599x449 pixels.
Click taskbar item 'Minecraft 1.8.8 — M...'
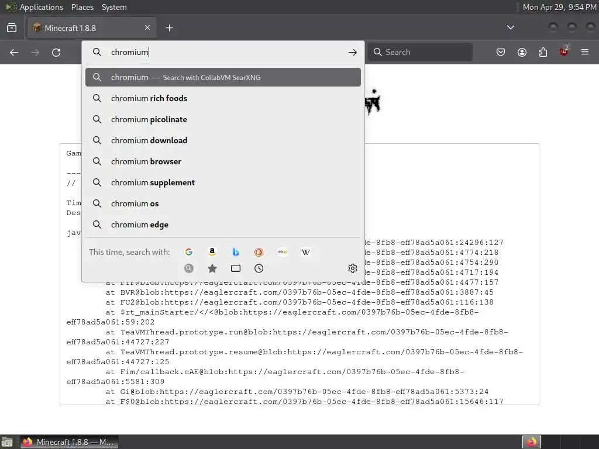pos(69,442)
